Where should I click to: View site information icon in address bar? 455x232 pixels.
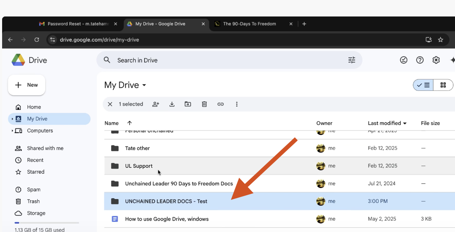[x=52, y=40]
